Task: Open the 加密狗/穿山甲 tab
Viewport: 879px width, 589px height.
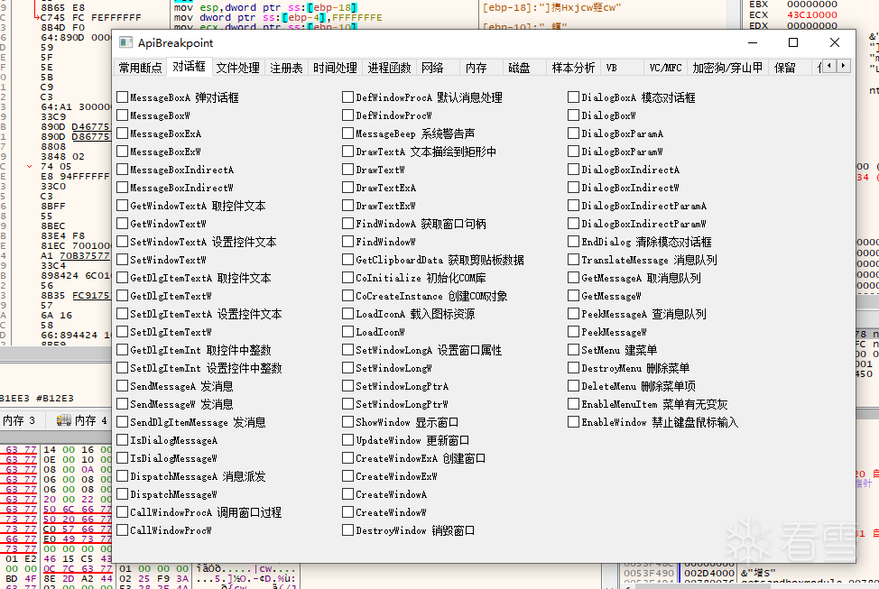Action: pyautogui.click(x=727, y=68)
